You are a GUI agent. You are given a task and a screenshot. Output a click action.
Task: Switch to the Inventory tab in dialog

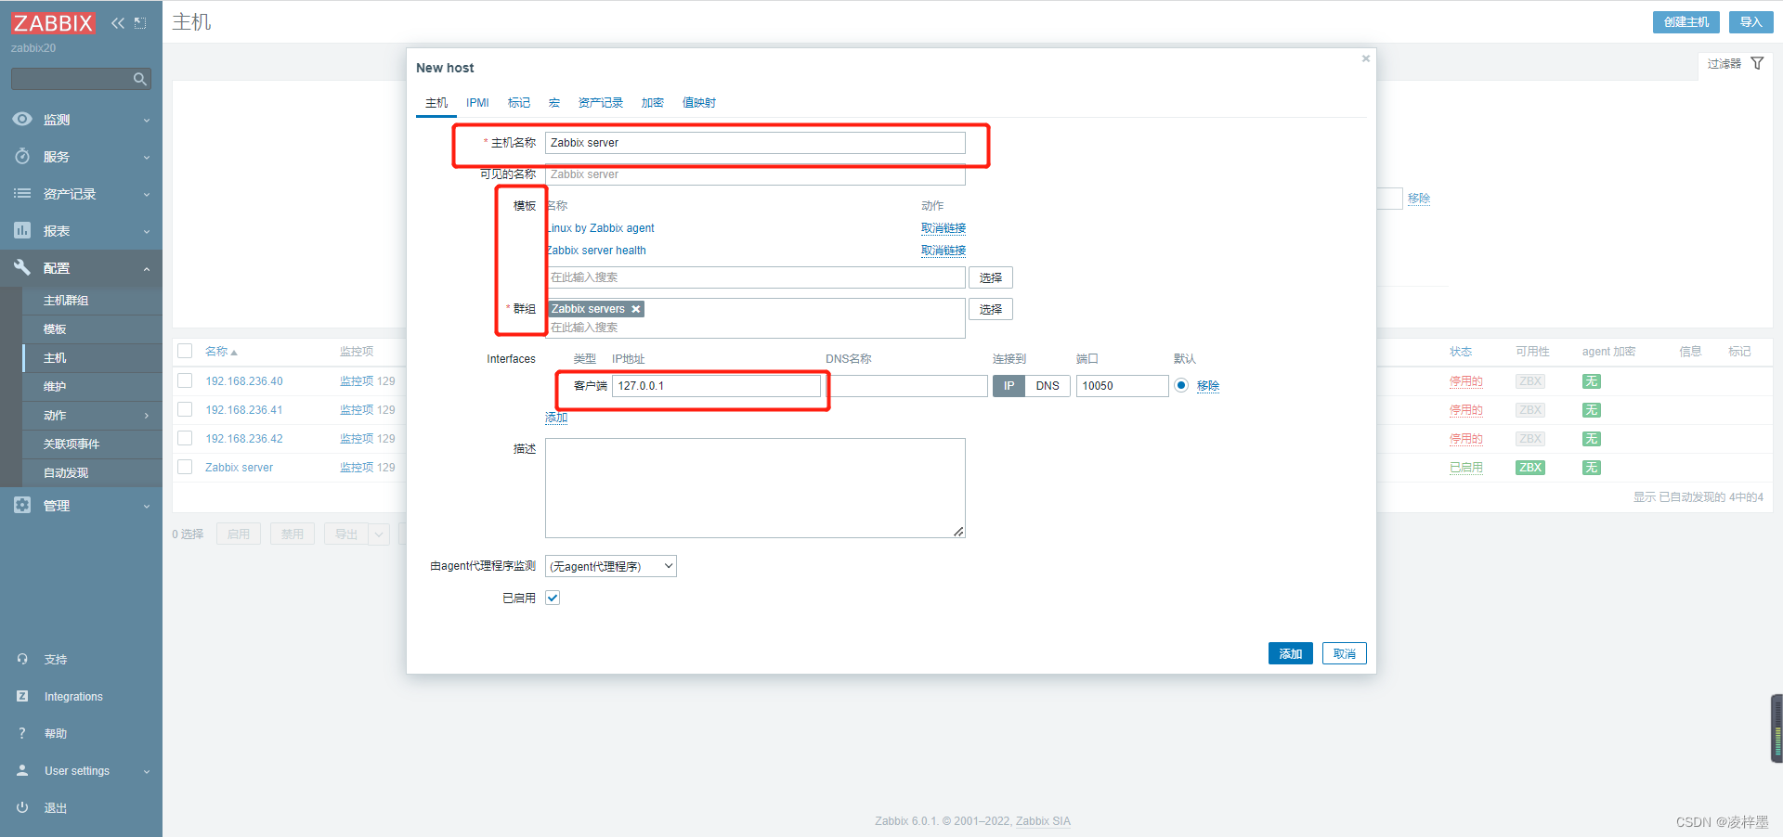click(601, 103)
